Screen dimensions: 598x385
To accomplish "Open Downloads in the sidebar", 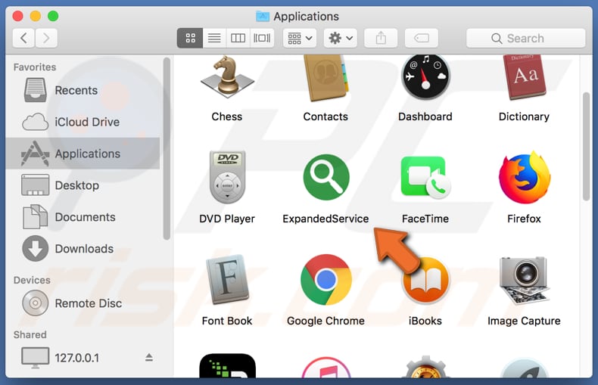I will [x=83, y=249].
